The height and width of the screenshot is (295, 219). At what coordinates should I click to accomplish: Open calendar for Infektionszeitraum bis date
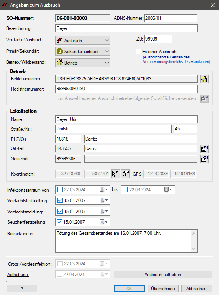coord(168,190)
